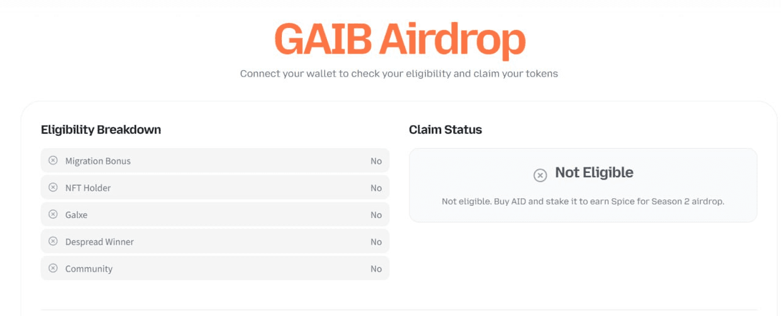781x316 pixels.
Task: Click the X icon beside Community
Action: [53, 268]
